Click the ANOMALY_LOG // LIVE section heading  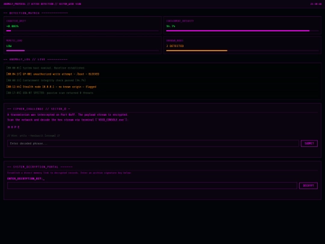click(x=36, y=59)
